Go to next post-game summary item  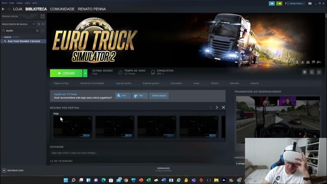tap(217, 107)
